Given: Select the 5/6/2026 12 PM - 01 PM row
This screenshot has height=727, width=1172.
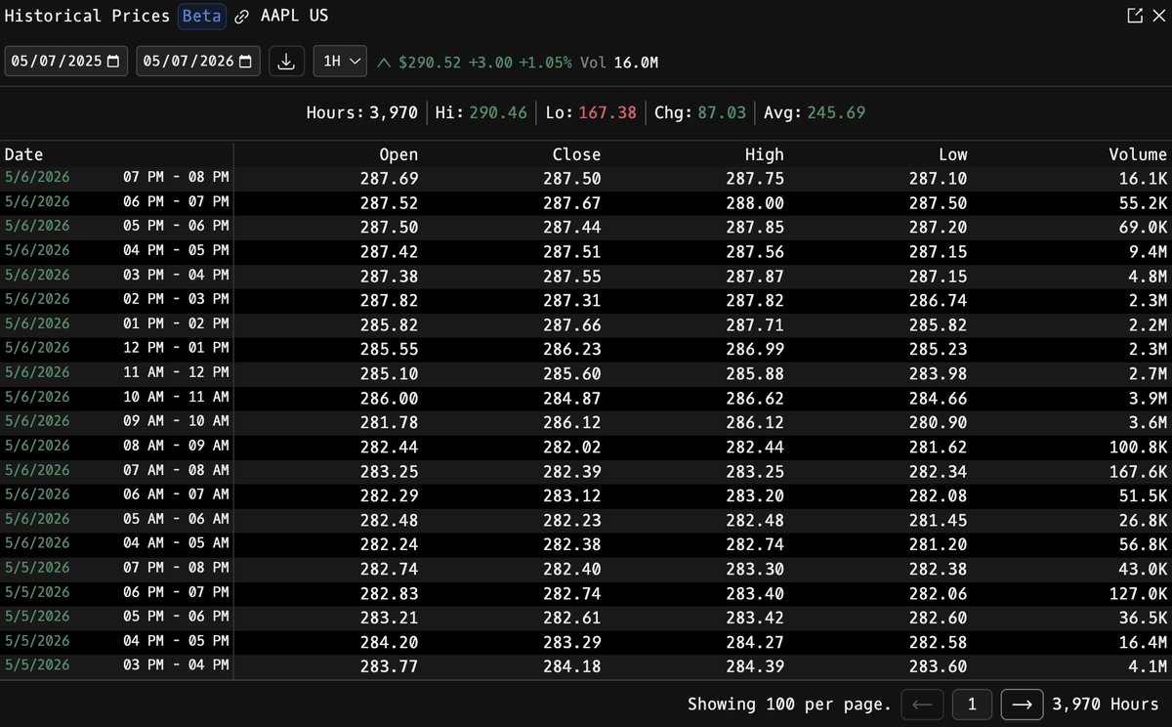Looking at the screenshot, I should click(586, 349).
